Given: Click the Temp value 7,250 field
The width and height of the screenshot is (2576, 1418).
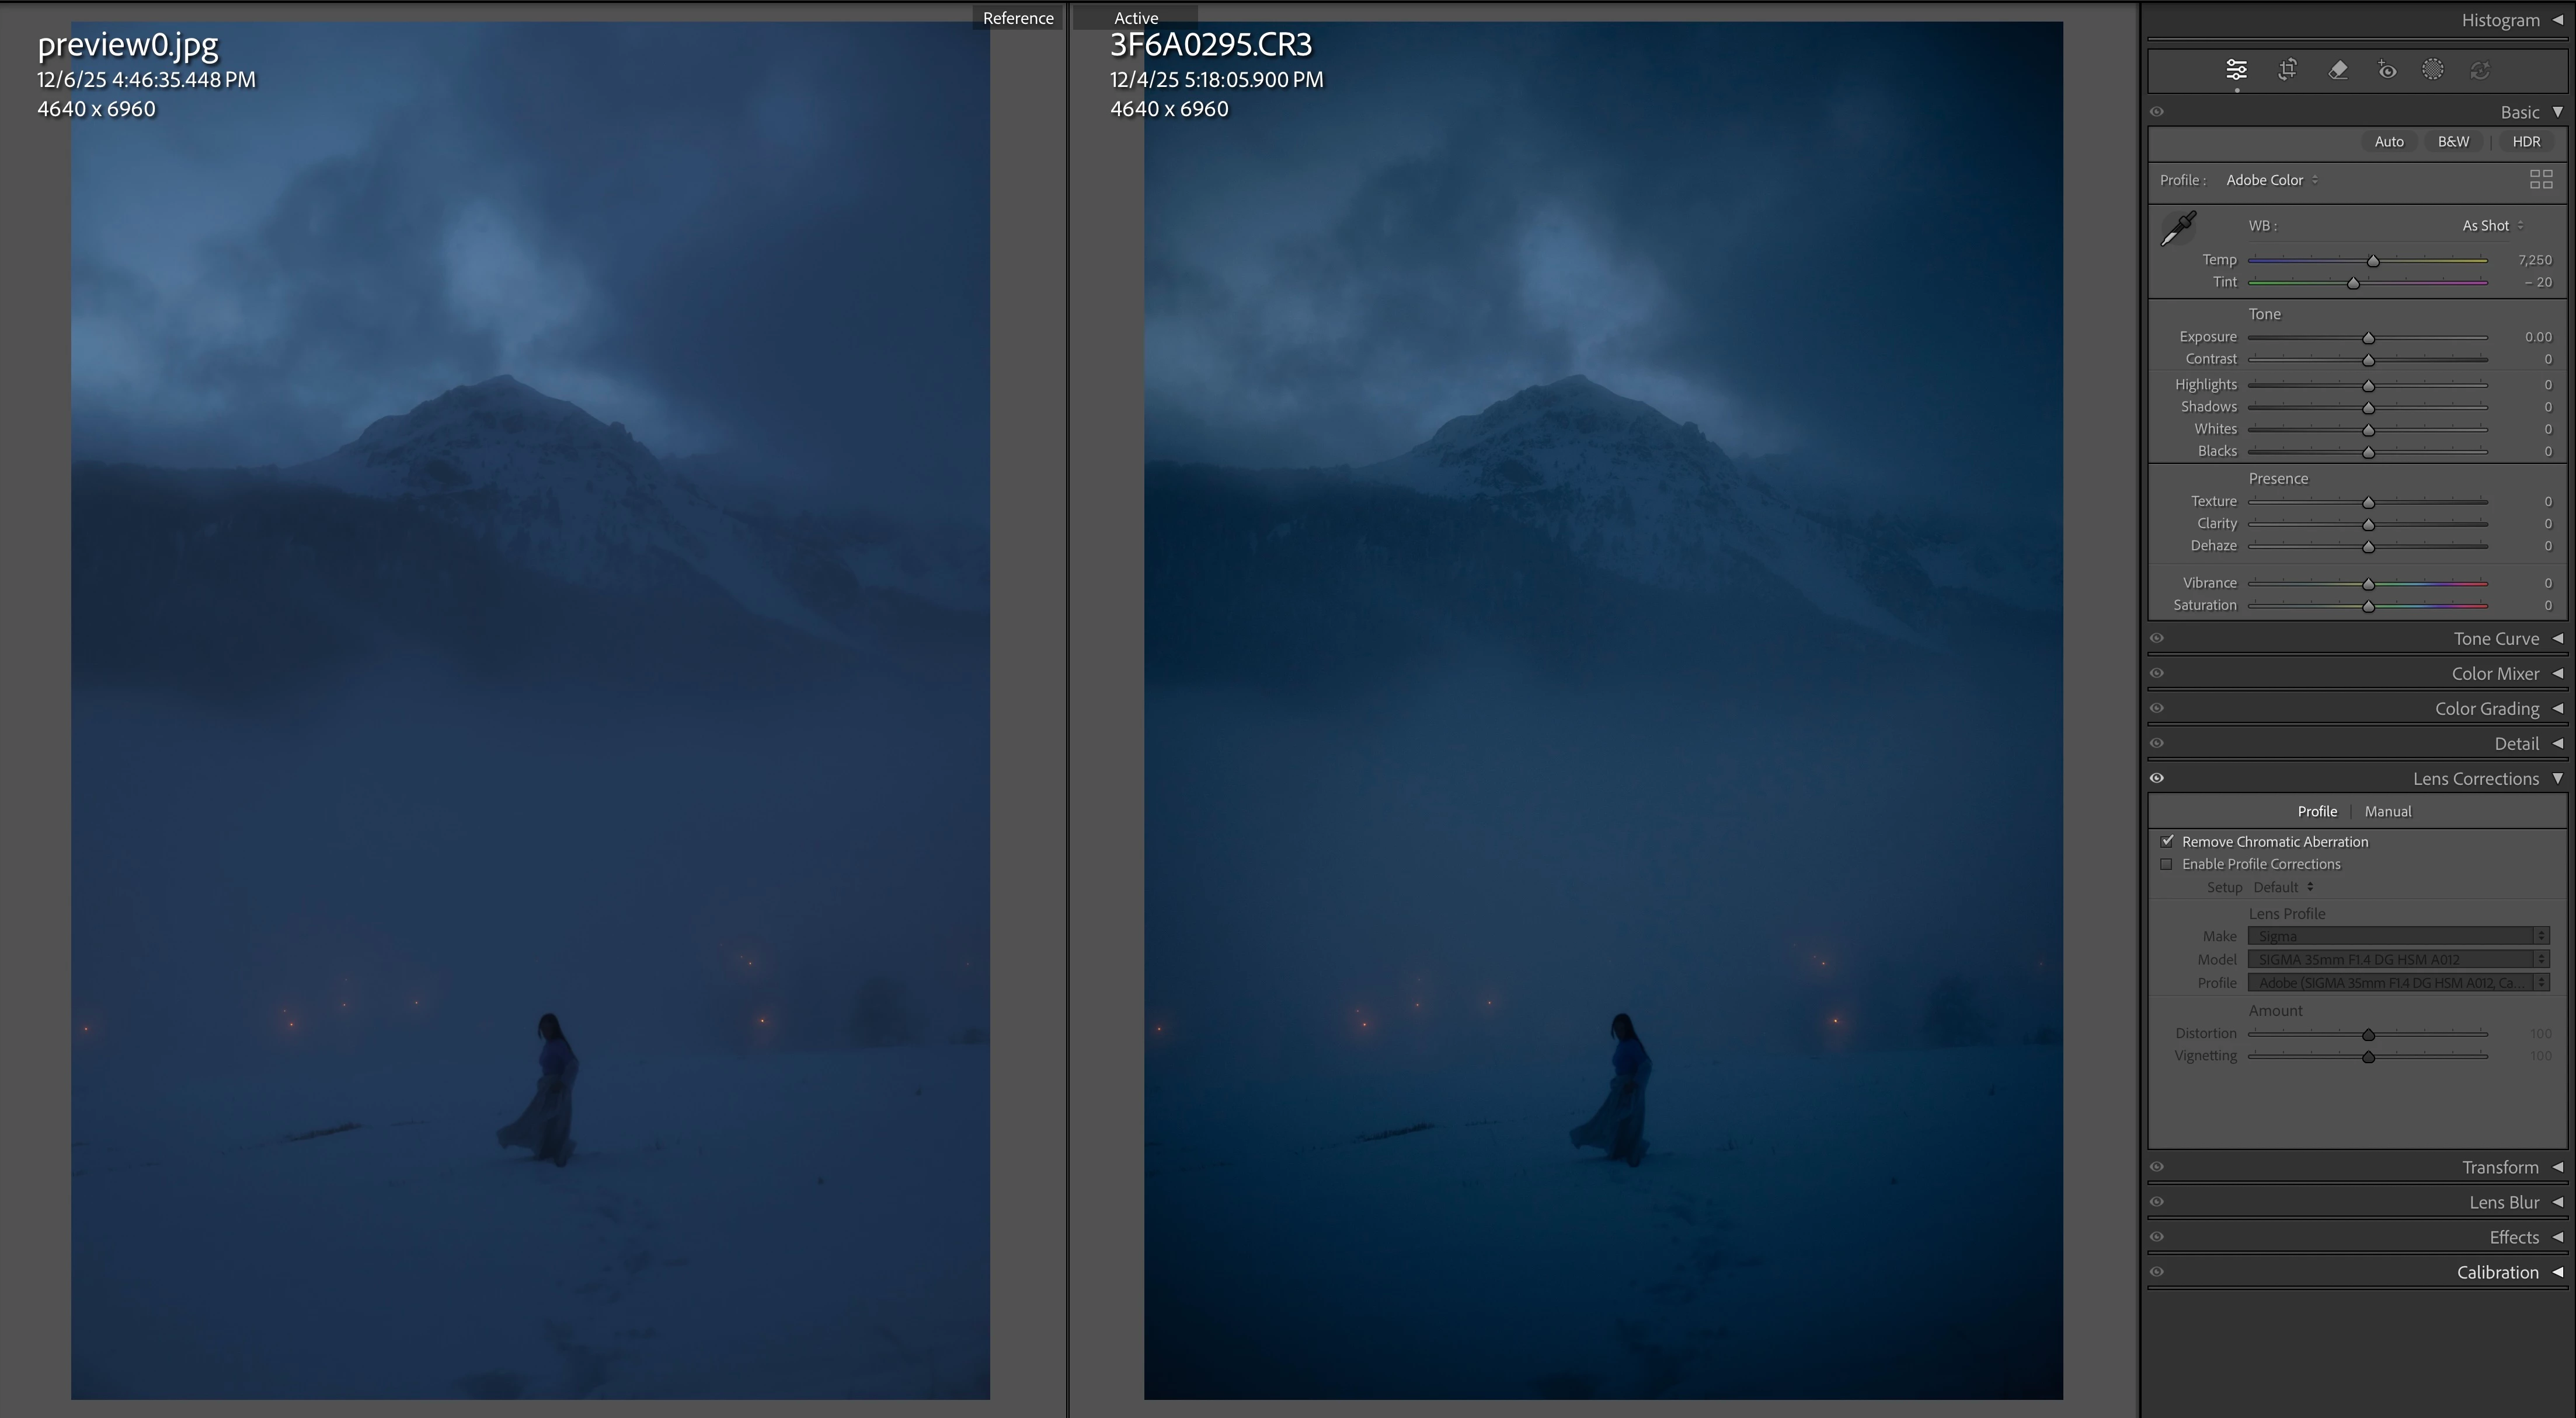Looking at the screenshot, I should [x=2534, y=260].
